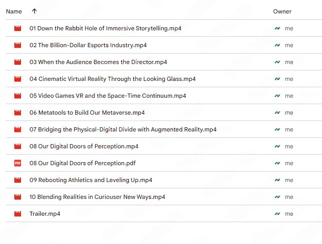Image resolution: width=322 pixels, height=244 pixels.
Task: Open 03 When the Audience Becomes the Director.mp4
Action: (98, 62)
